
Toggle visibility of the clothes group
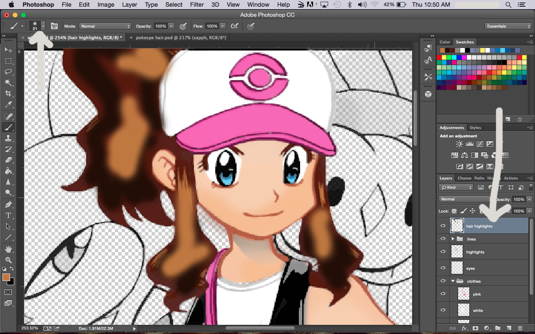pos(443,281)
